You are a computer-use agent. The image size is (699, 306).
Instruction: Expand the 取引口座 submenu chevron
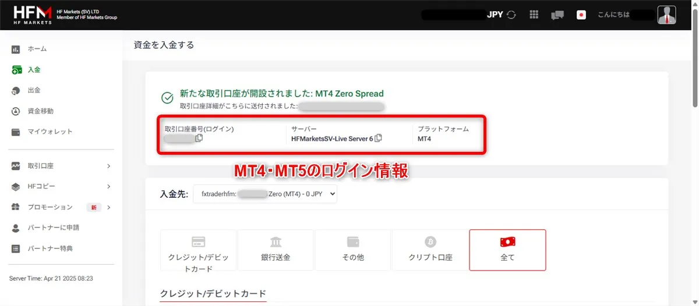(109, 166)
